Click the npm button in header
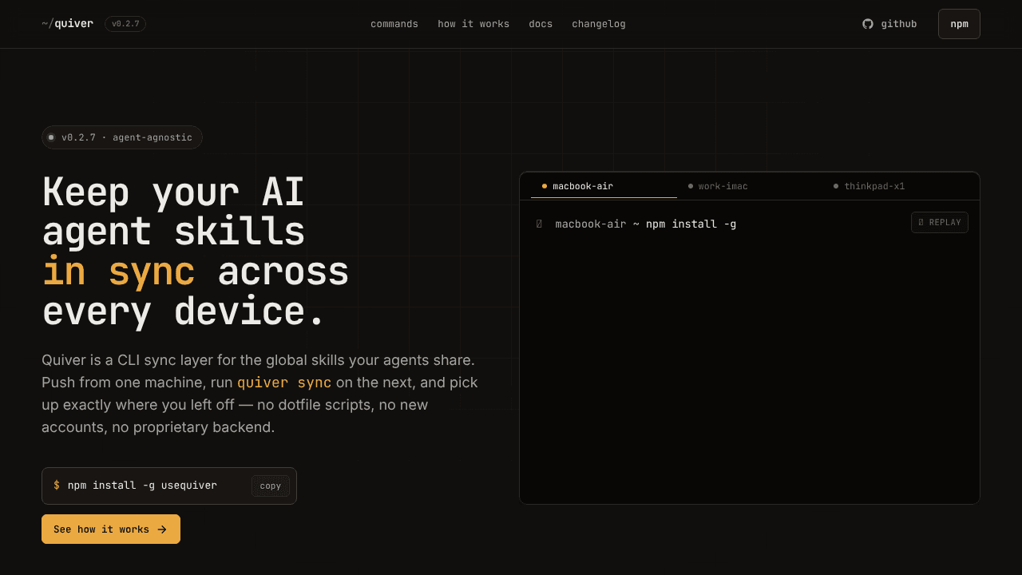Viewport: 1022px width, 575px height. pyautogui.click(x=959, y=24)
